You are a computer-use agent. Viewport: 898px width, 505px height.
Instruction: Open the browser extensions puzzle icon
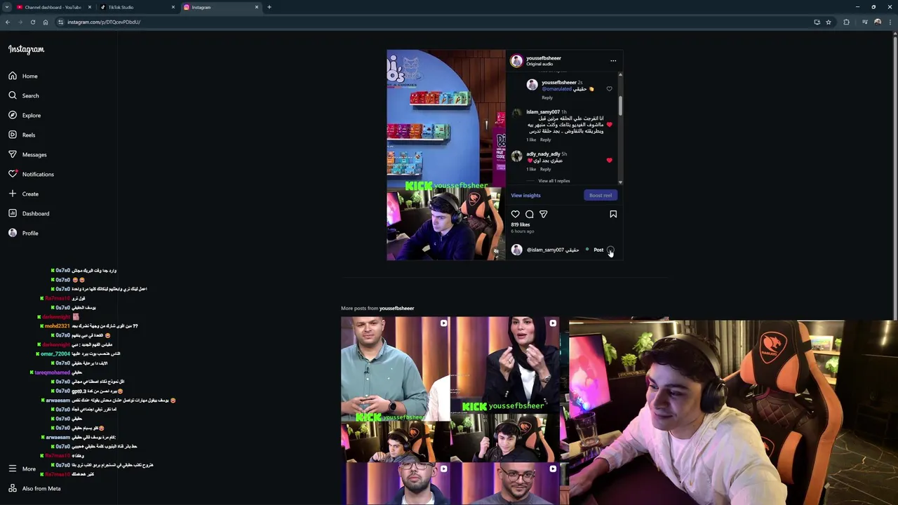(846, 22)
